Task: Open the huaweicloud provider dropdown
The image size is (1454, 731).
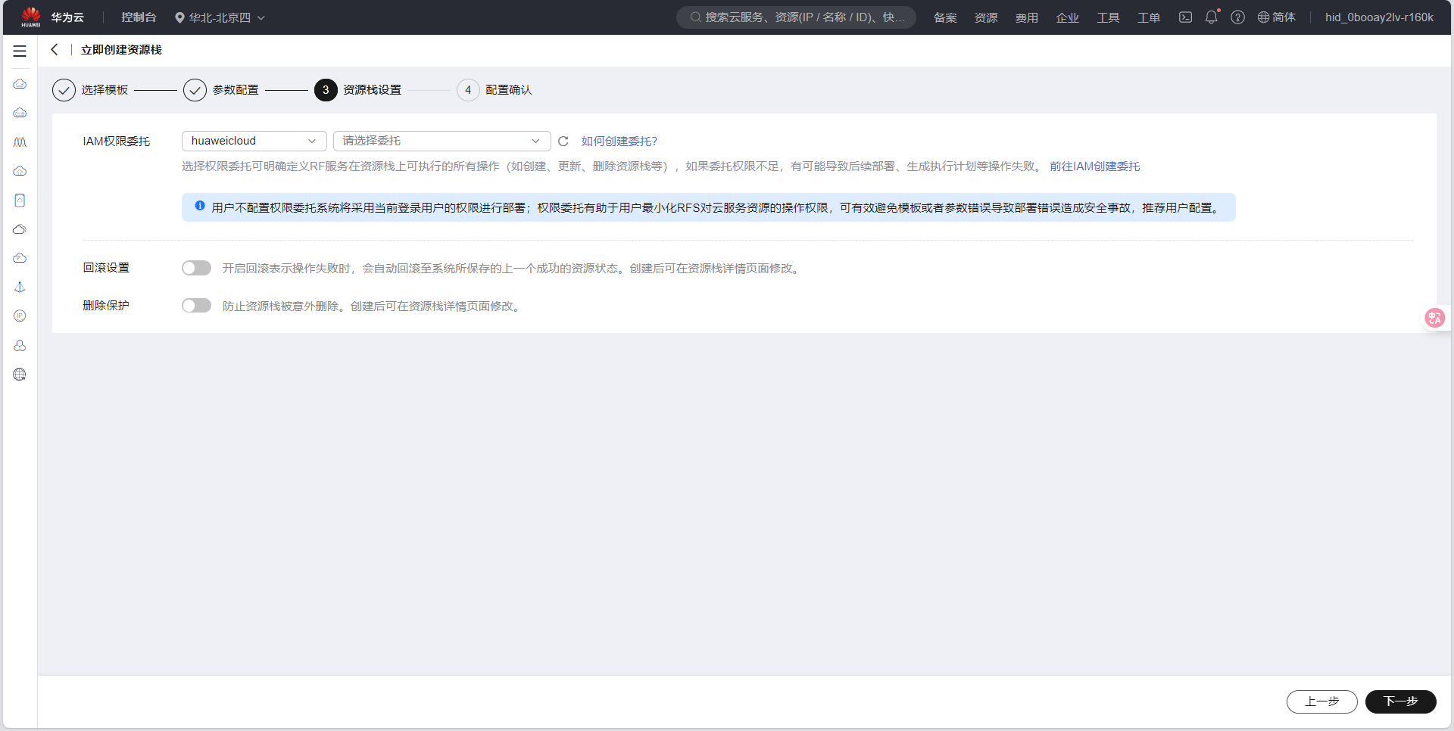Action: (x=254, y=141)
